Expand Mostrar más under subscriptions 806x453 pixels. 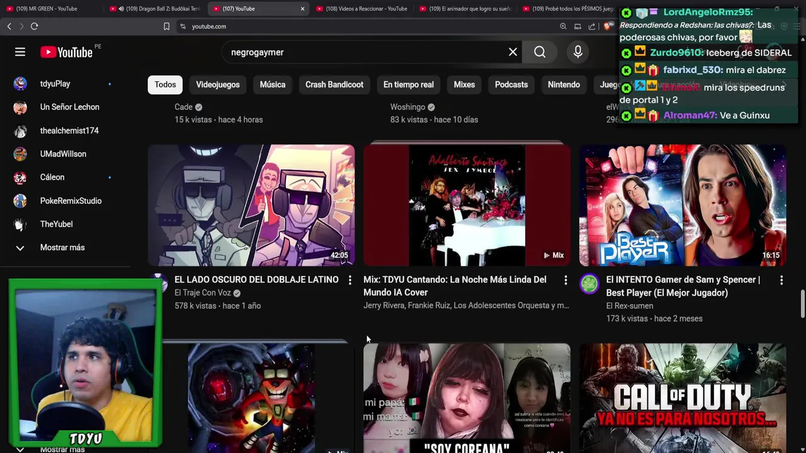pos(62,248)
